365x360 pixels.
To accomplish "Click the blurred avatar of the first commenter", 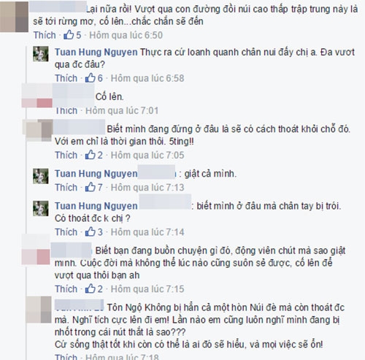I will tap(14, 17).
